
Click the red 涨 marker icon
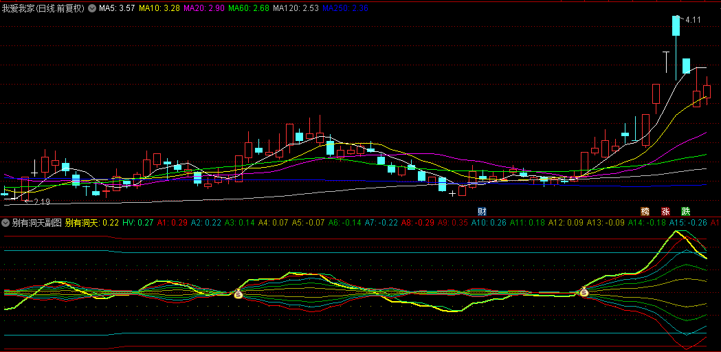[665, 211]
